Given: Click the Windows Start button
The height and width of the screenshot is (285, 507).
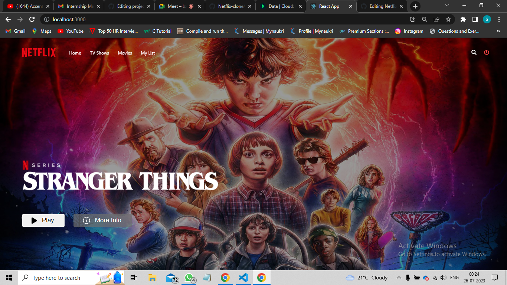Looking at the screenshot, I should [x=8, y=277].
